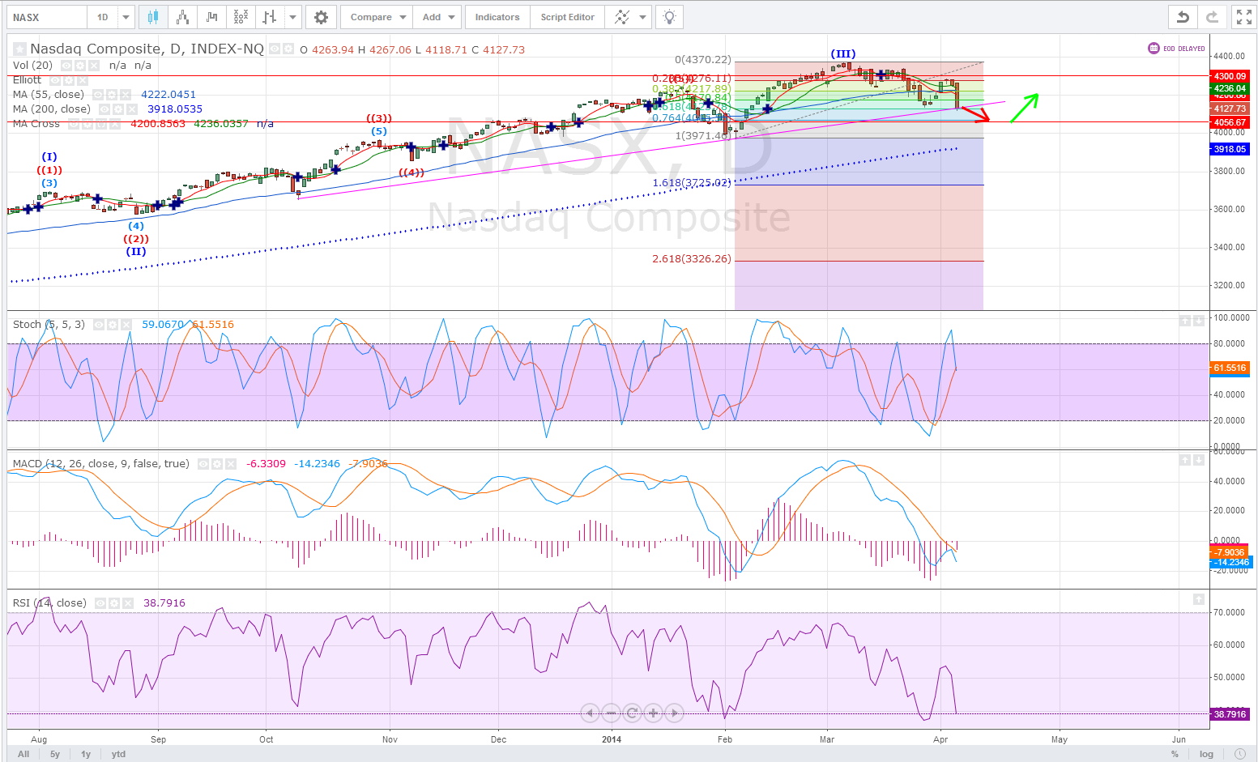The width and height of the screenshot is (1258, 762).
Task: Open the Stoch (5, 5, 3) settings gear
Action: click(113, 325)
